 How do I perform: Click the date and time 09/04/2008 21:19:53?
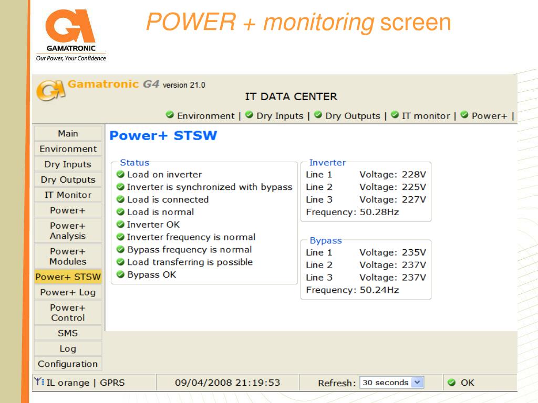tap(227, 383)
